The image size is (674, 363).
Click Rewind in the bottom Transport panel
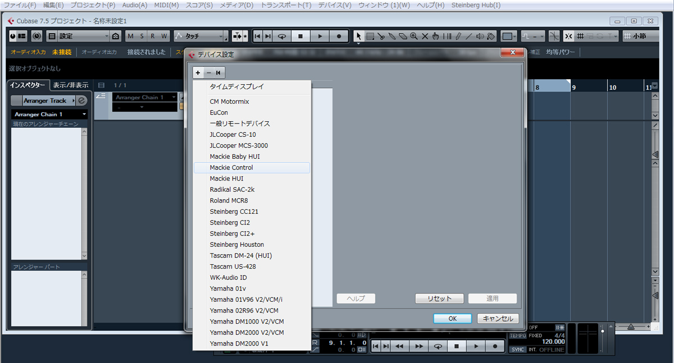tap(399, 347)
